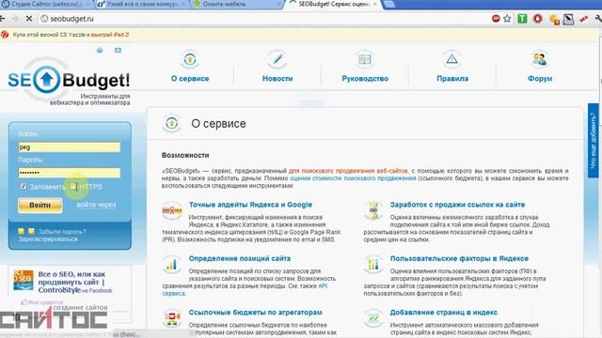
Task: Go back using the browser back arrow
Action: pos(2,19)
